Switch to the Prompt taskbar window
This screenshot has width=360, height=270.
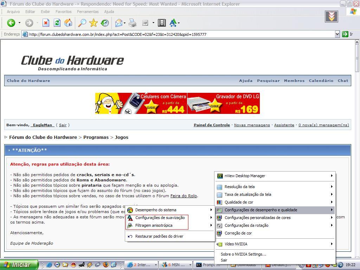[210, 265]
